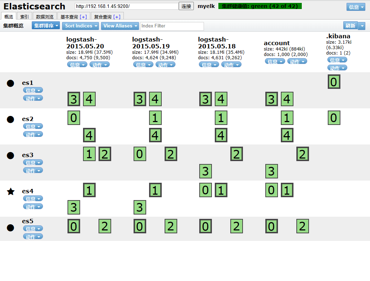Open 动作 dropdown for .kibana index
This screenshot has width=370, height=281.
(337, 68)
